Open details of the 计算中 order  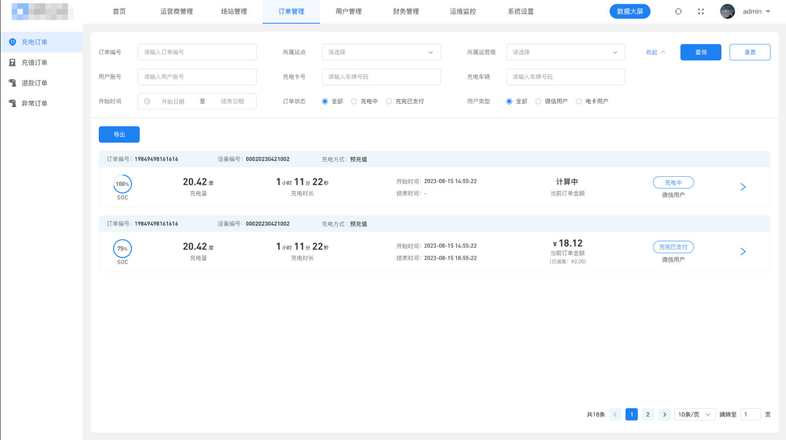tap(742, 187)
